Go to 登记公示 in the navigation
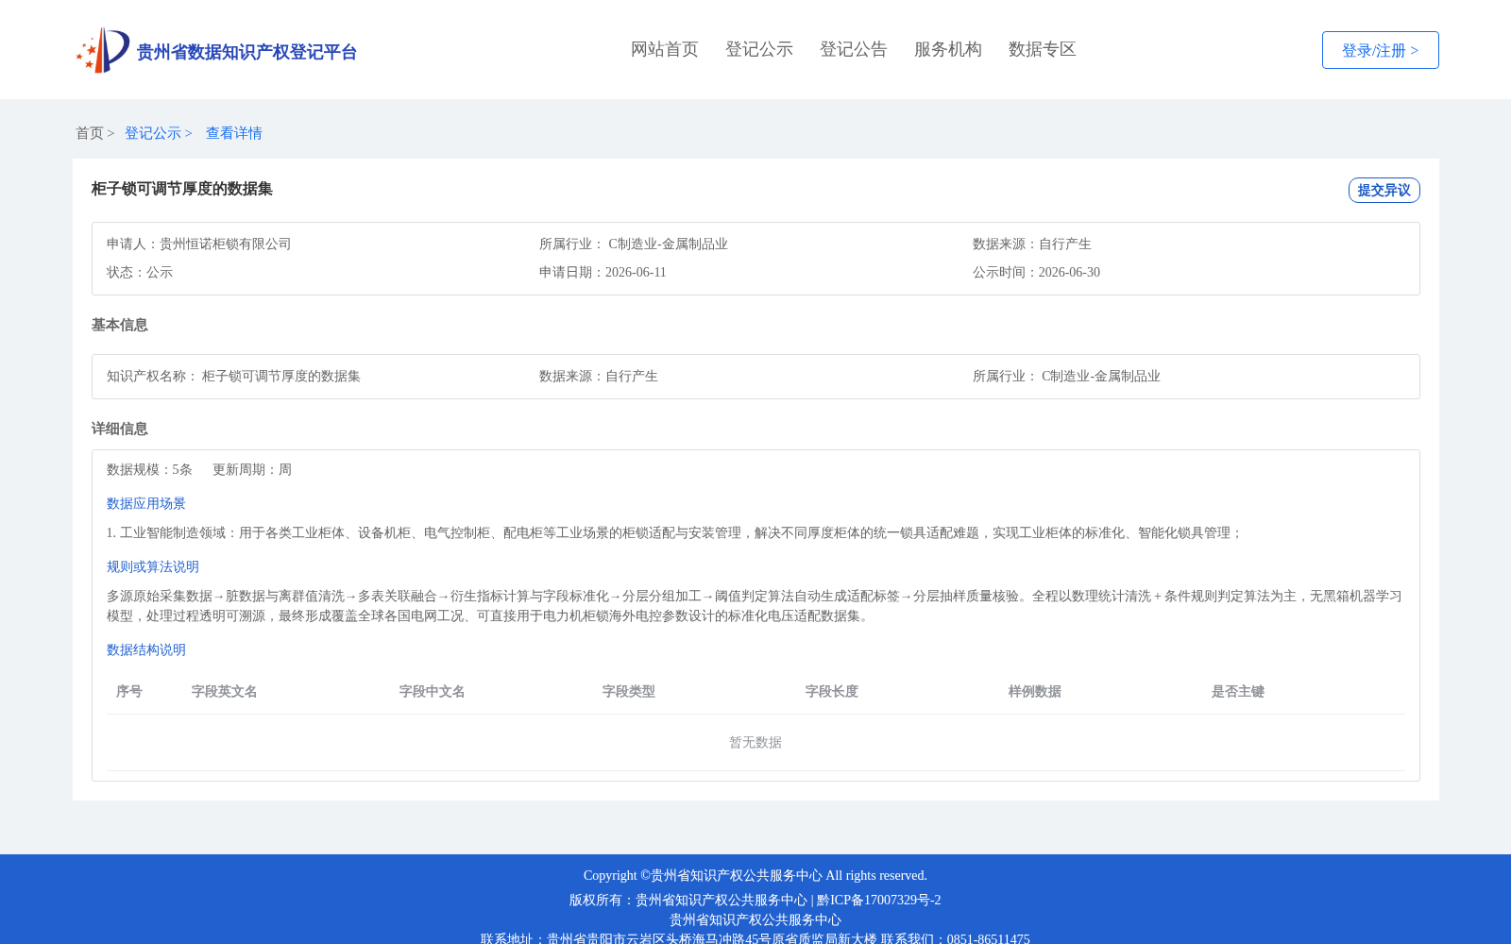The height and width of the screenshot is (944, 1511). coord(759,49)
